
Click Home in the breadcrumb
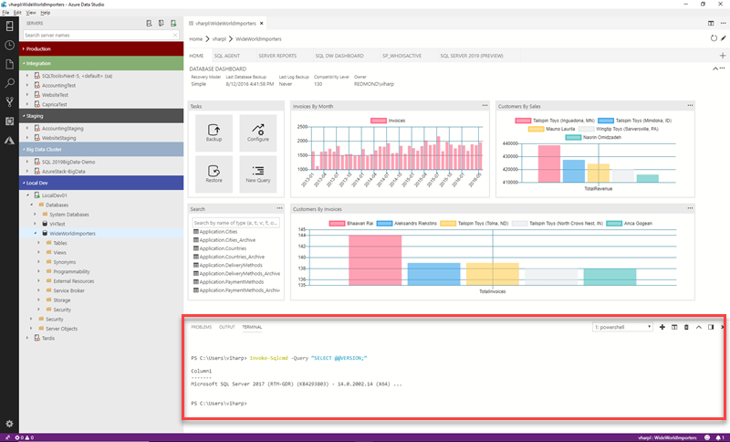coord(195,39)
